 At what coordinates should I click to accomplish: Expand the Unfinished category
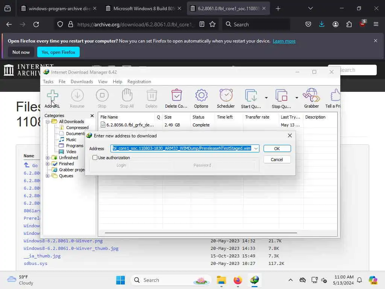48,158
